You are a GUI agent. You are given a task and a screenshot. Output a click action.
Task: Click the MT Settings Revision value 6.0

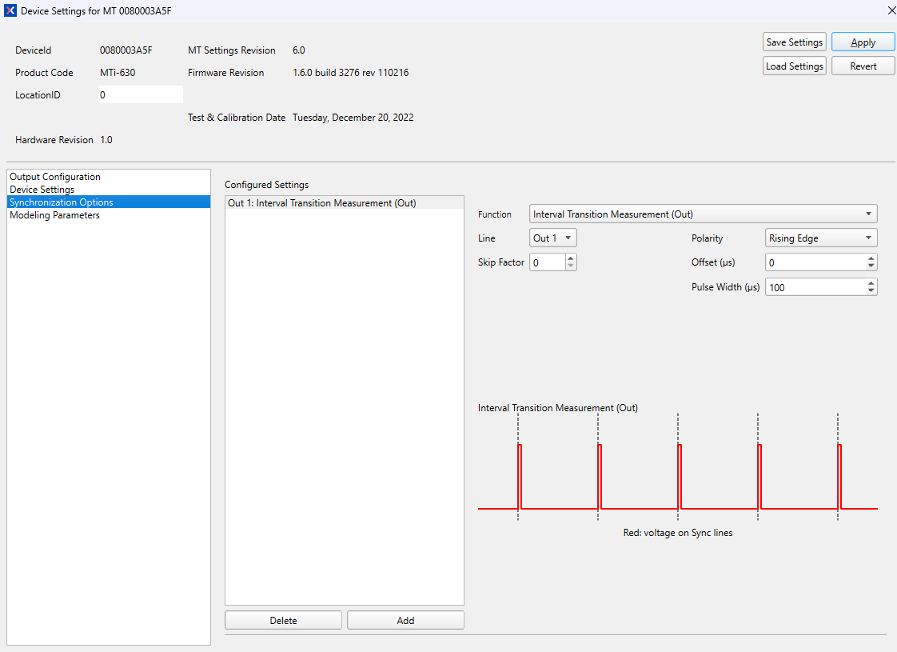tap(299, 50)
